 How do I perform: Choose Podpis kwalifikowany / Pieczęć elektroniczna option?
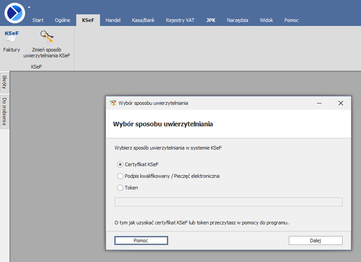[120, 176]
